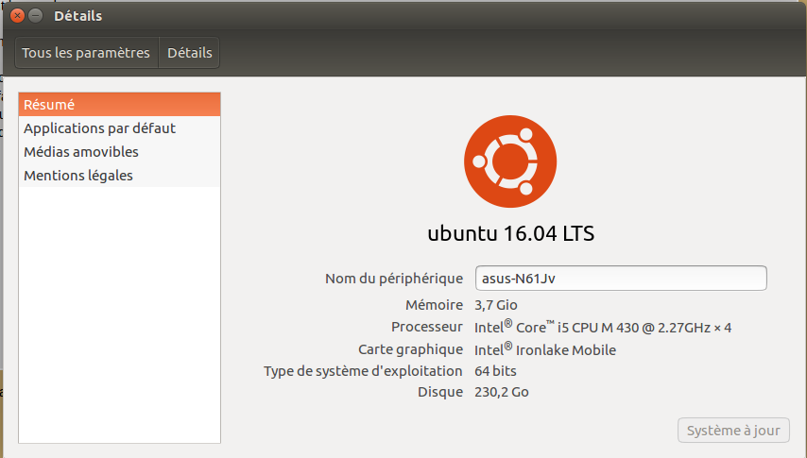The width and height of the screenshot is (807, 458).
Task: Click the 64 bits OS type value
Action: (x=495, y=371)
